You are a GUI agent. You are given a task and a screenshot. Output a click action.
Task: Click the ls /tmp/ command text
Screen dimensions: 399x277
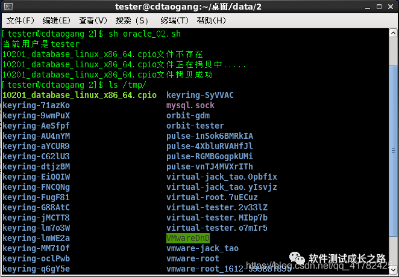(x=128, y=85)
